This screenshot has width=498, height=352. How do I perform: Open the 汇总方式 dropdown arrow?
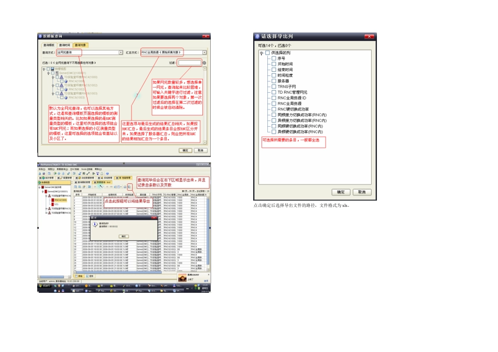click(204, 52)
